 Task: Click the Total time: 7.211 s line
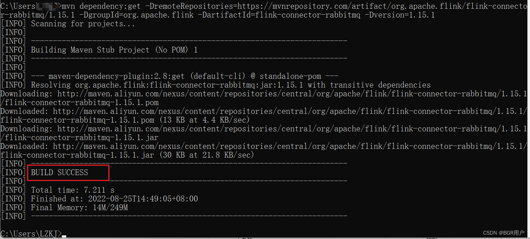coord(73,190)
